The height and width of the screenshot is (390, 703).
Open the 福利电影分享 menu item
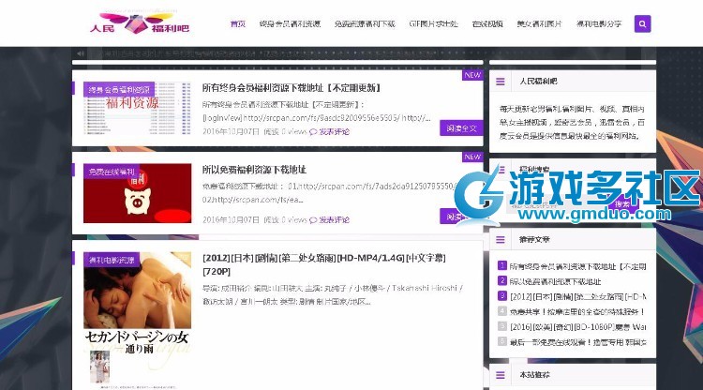coord(599,23)
